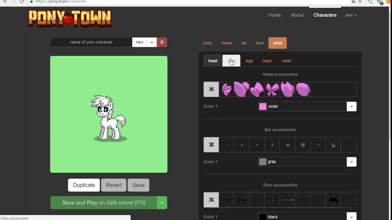The image size is (392, 220).
Task: Switch to the body tab
Action: click(x=208, y=43)
